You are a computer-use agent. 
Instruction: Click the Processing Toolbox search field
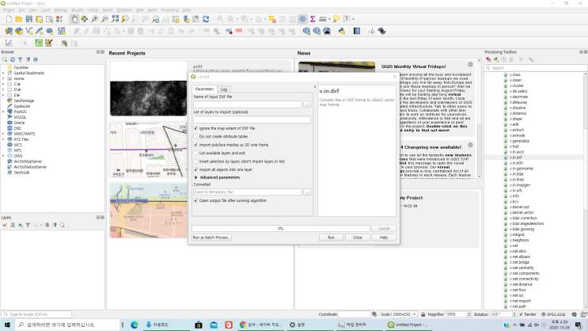click(x=535, y=68)
